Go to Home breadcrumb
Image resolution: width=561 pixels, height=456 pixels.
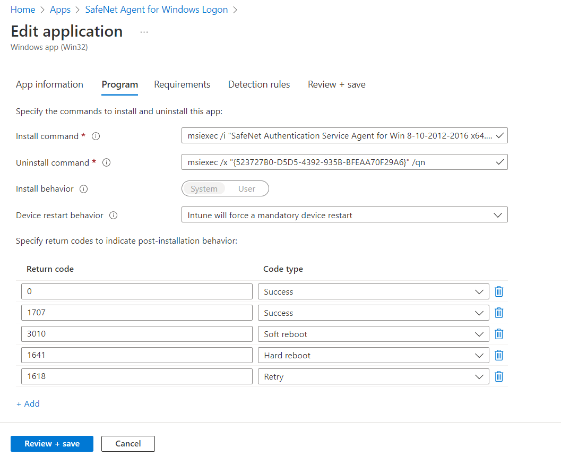(23, 10)
